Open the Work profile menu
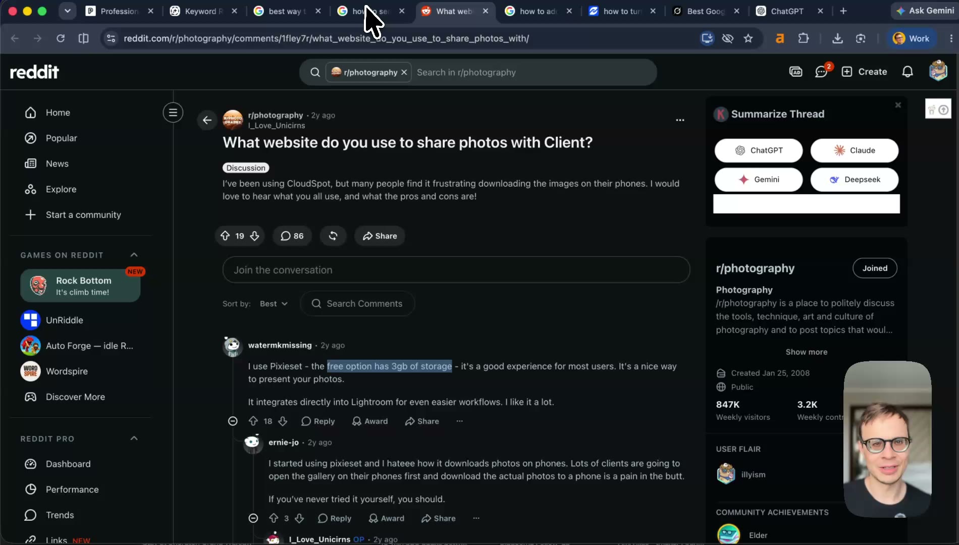Screen dimensions: 959x545 911,38
